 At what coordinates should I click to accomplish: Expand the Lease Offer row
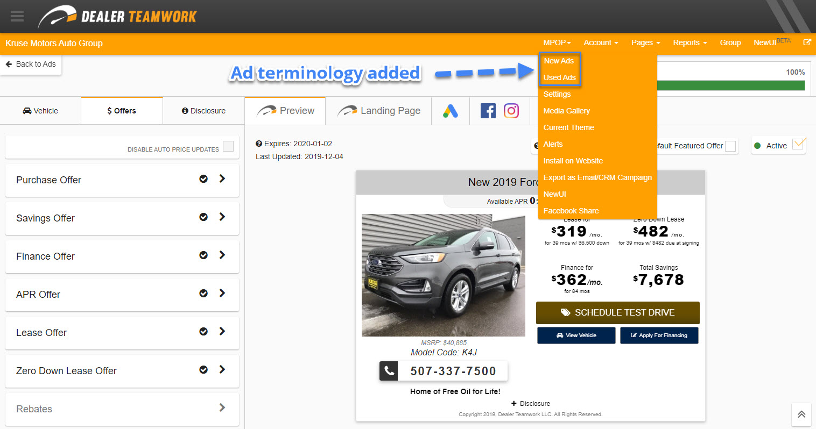click(x=222, y=332)
